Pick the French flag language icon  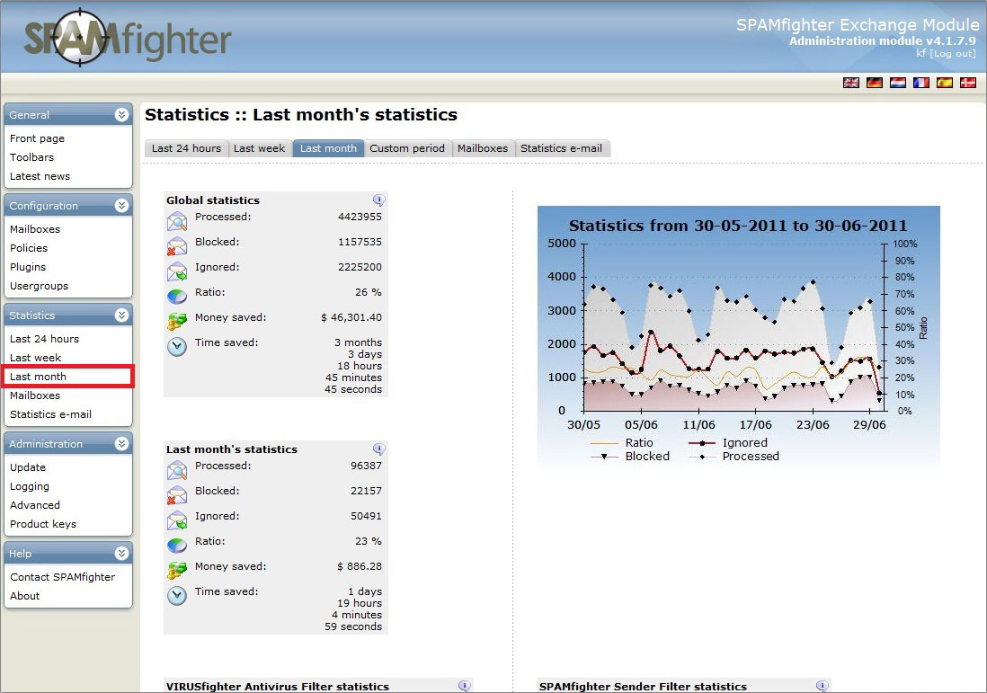click(x=920, y=83)
